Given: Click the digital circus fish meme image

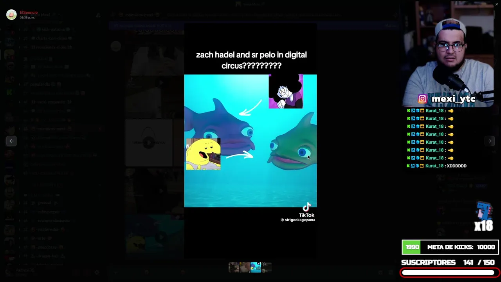Looking at the screenshot, I should pos(250,141).
